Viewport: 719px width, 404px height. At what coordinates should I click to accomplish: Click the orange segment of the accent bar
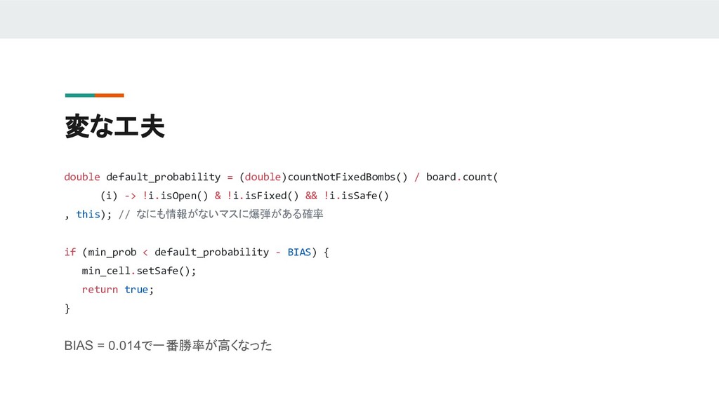click(110, 95)
